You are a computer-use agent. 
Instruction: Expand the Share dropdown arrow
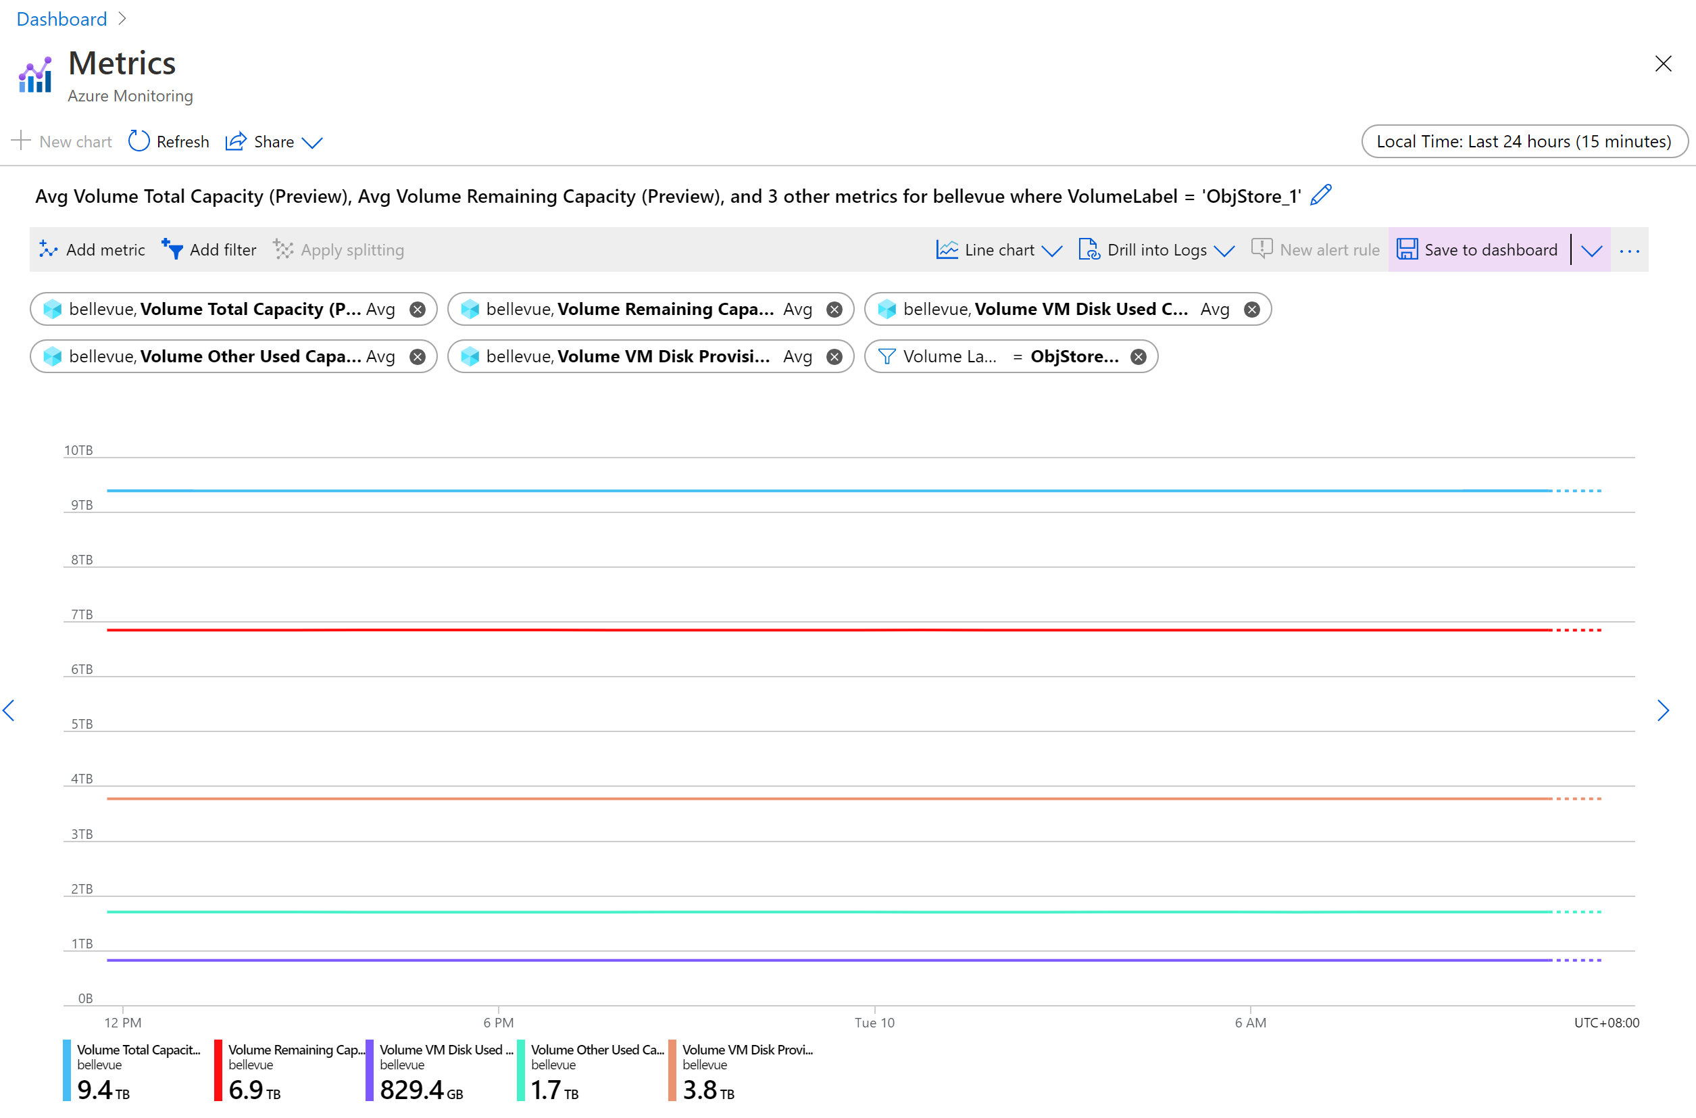click(x=316, y=141)
